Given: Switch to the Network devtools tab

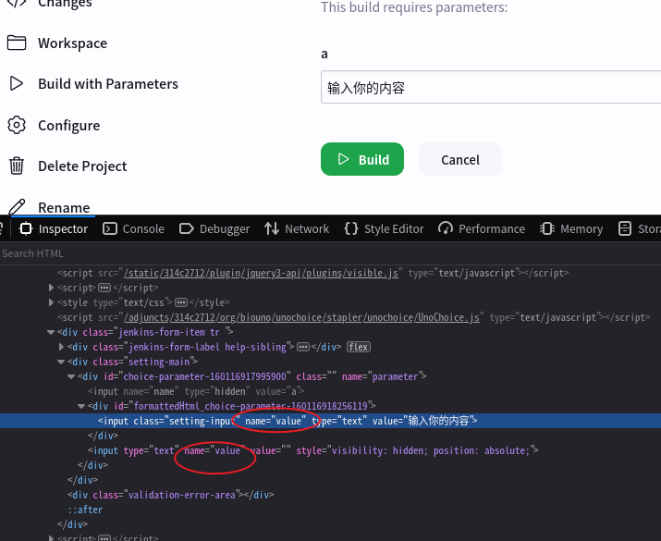Looking at the screenshot, I should (297, 228).
